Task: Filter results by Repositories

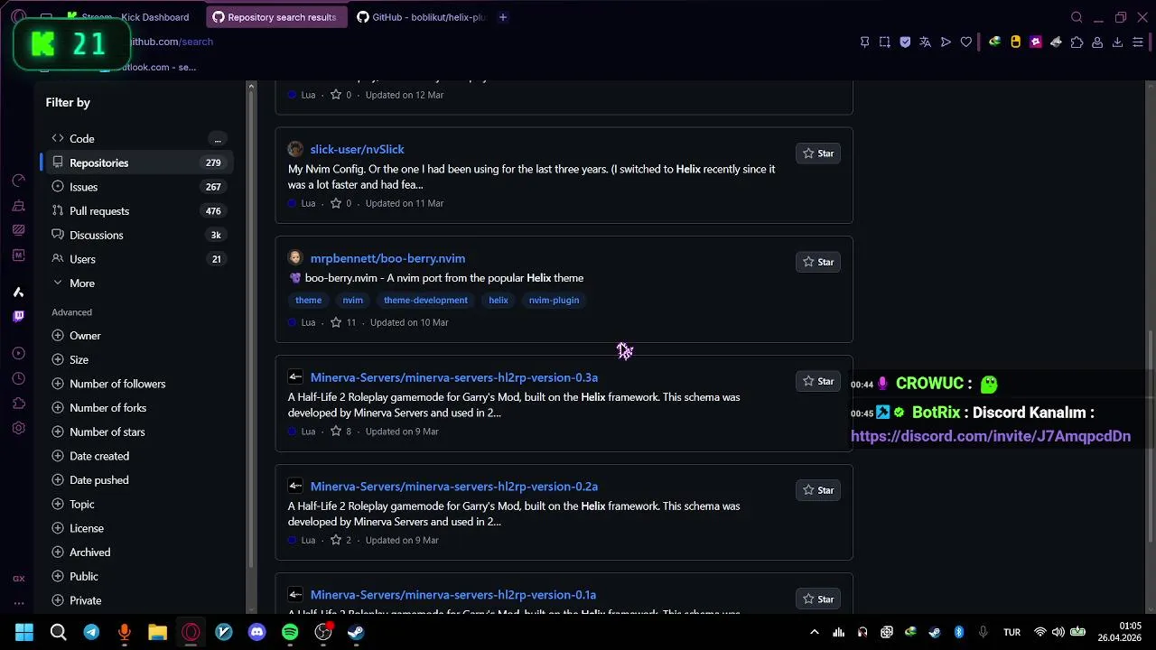Action: click(136, 162)
